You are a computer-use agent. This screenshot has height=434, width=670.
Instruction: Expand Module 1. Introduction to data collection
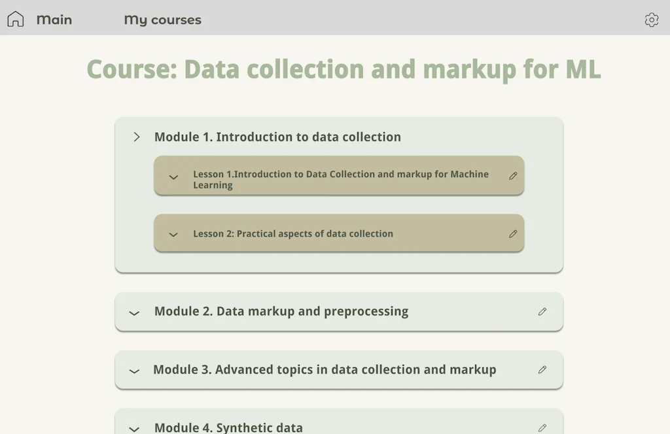point(137,137)
